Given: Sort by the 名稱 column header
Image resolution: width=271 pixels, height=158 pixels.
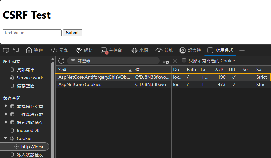Looking at the screenshot, I should 93,70.
